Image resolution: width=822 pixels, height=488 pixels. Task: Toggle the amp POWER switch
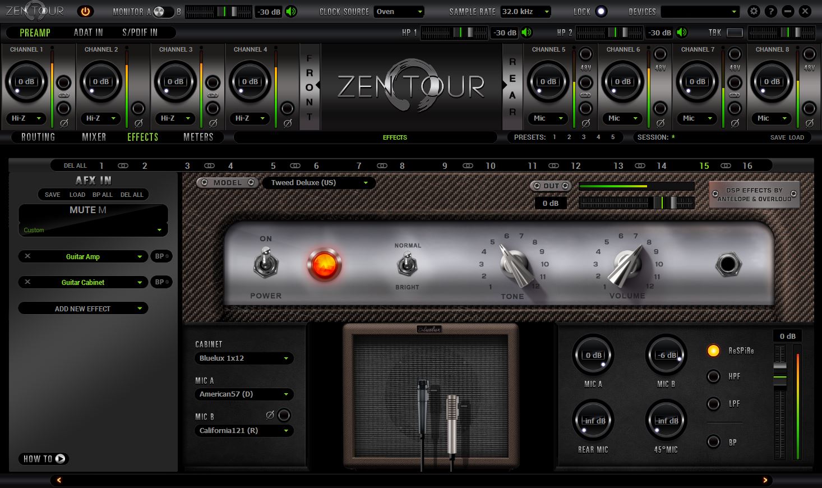click(266, 263)
